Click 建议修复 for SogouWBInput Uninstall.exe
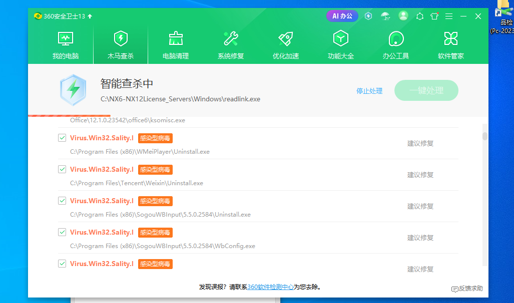This screenshot has height=303, width=514. pyautogui.click(x=420, y=206)
